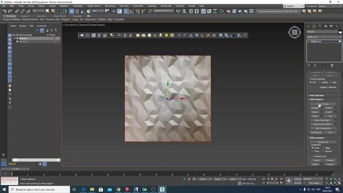Open the Display menu in Scene Explorer
The width and height of the screenshot is (343, 193).
(x=23, y=26)
